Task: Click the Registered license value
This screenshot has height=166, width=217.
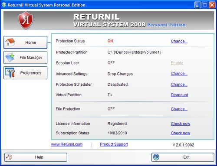Action: click(x=117, y=124)
